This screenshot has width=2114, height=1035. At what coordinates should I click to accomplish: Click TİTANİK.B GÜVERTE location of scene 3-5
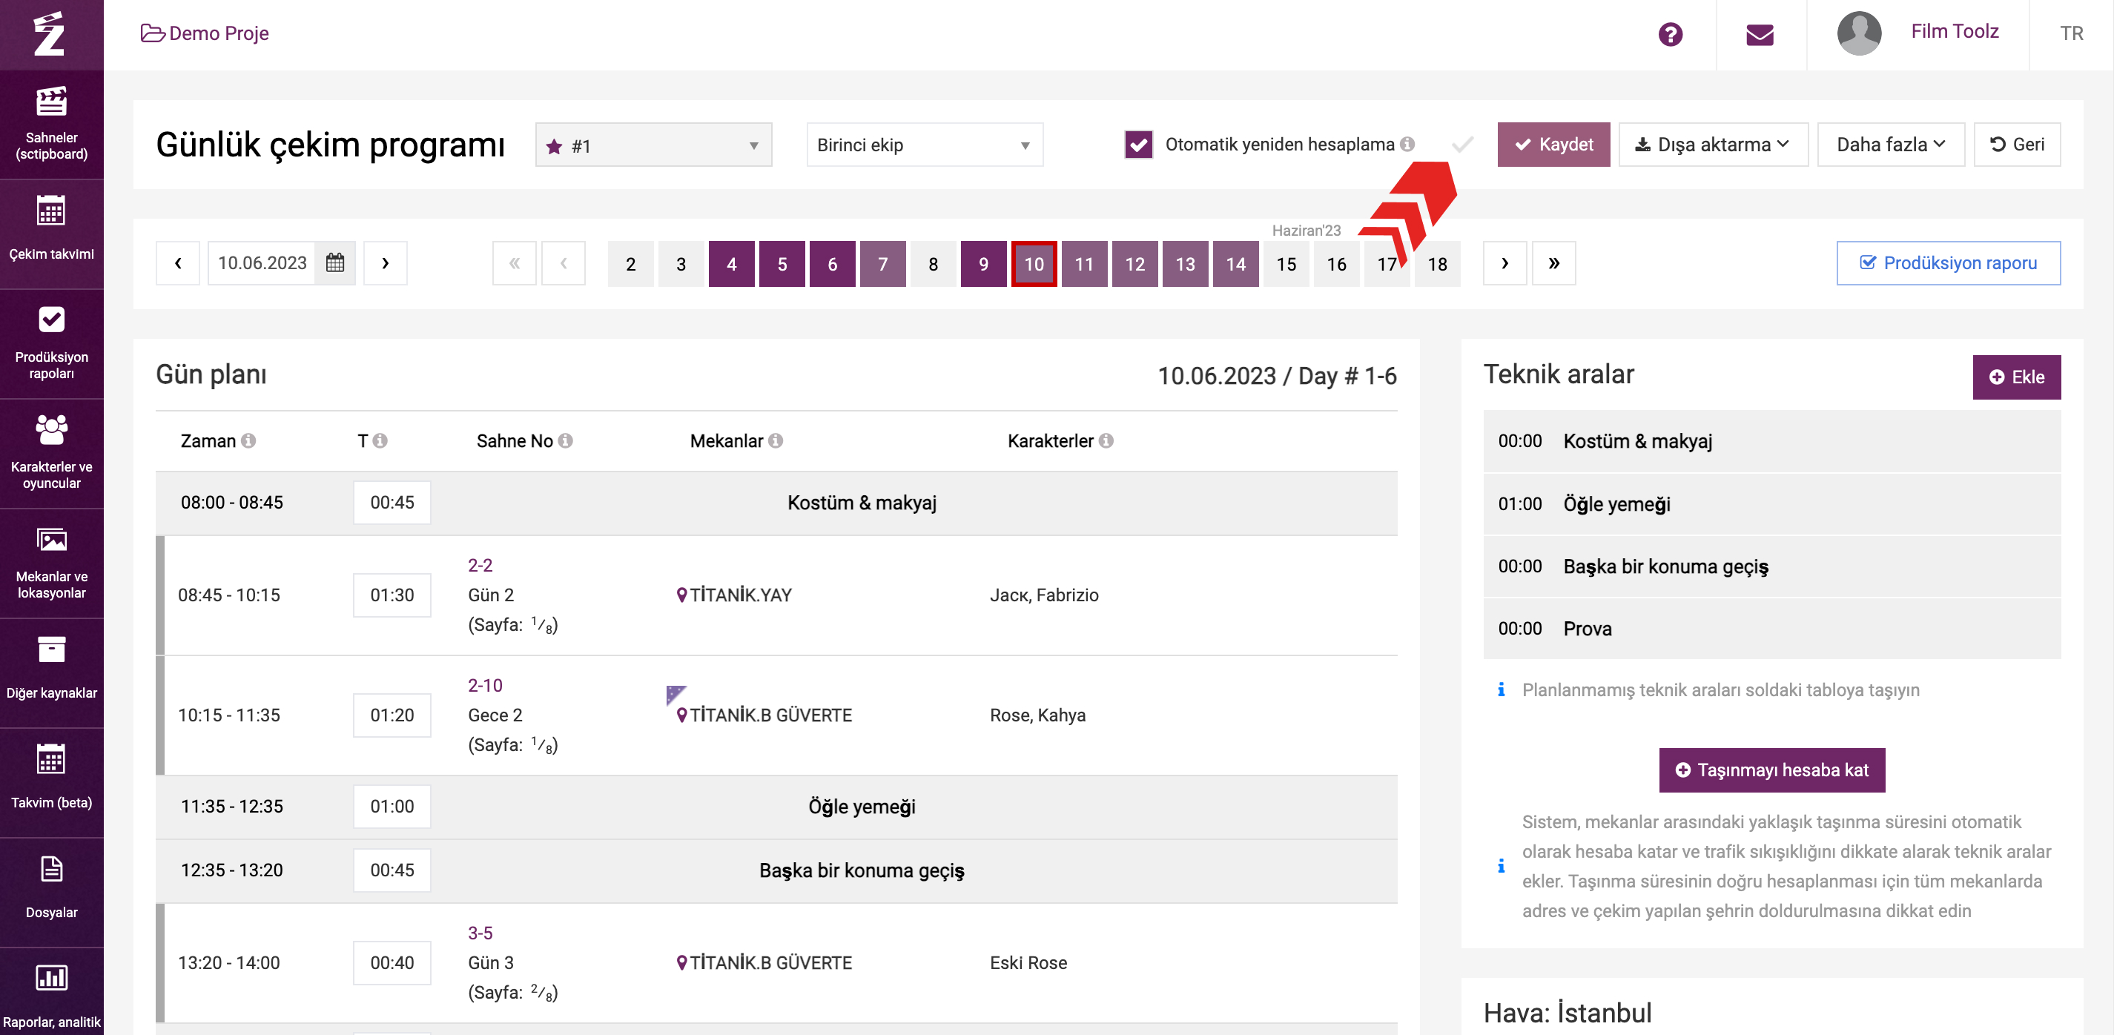click(770, 963)
